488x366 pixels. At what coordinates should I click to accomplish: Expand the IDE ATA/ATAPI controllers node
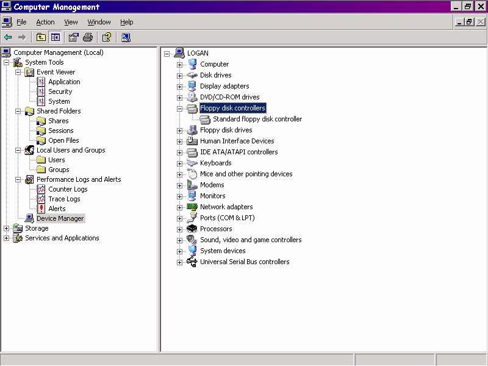179,152
